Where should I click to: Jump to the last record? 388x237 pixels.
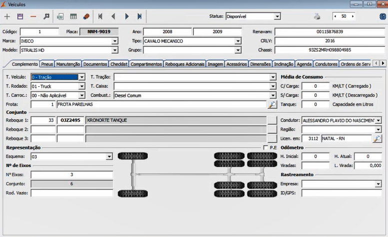[x=139, y=16]
